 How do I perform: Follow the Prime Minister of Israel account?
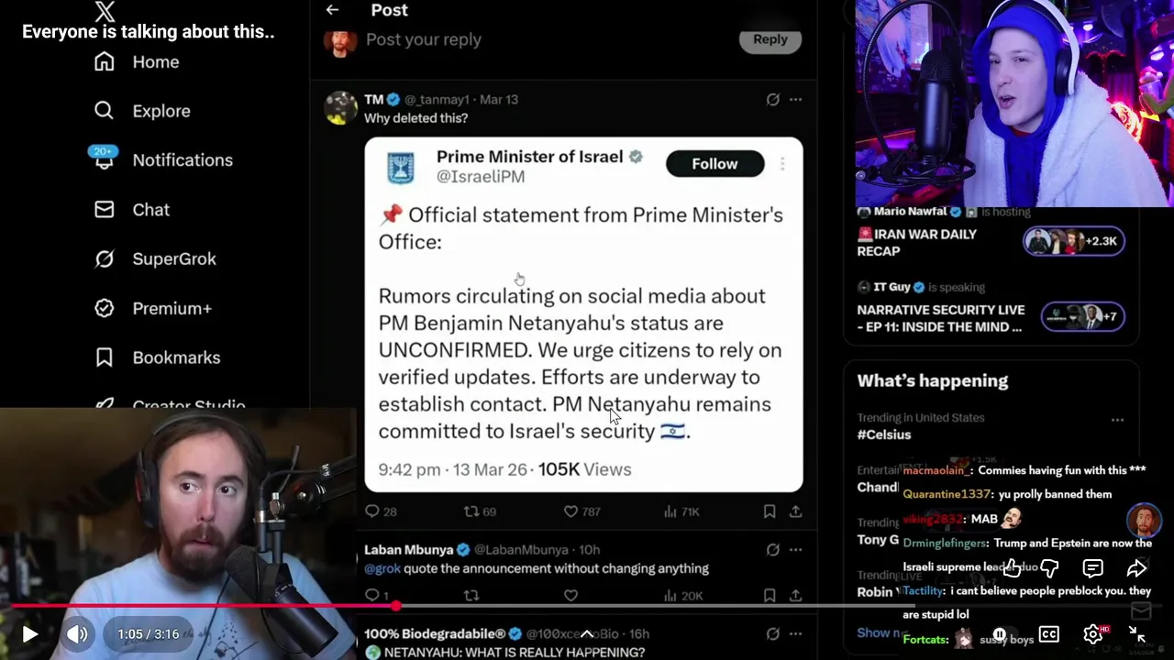[x=714, y=164]
